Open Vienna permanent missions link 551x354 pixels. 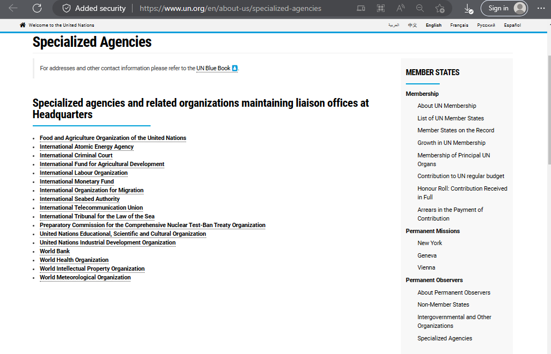coord(426,268)
